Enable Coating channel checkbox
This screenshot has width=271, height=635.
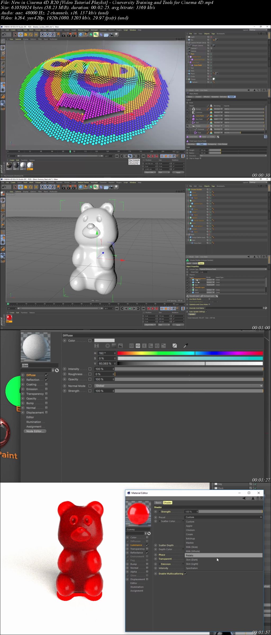46,384
